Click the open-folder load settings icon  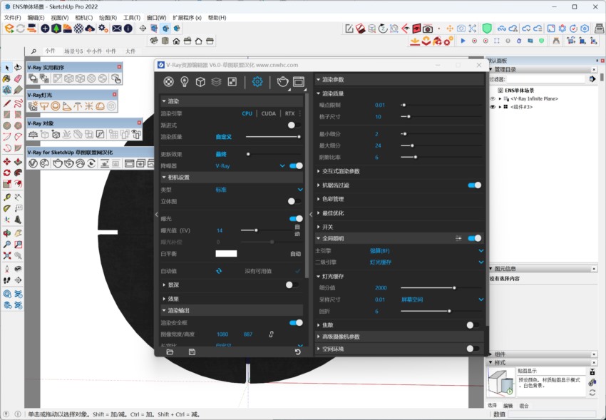[170, 352]
